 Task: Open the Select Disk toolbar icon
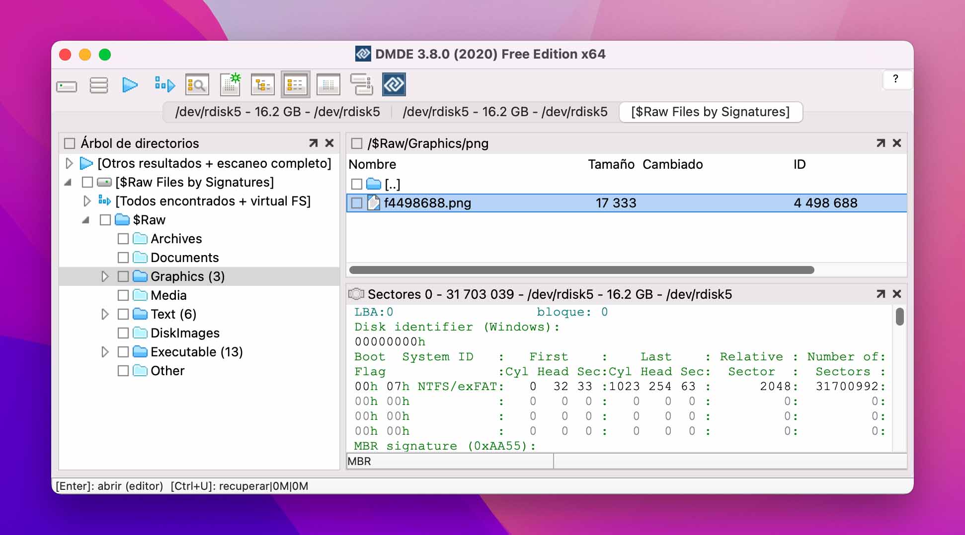(67, 84)
